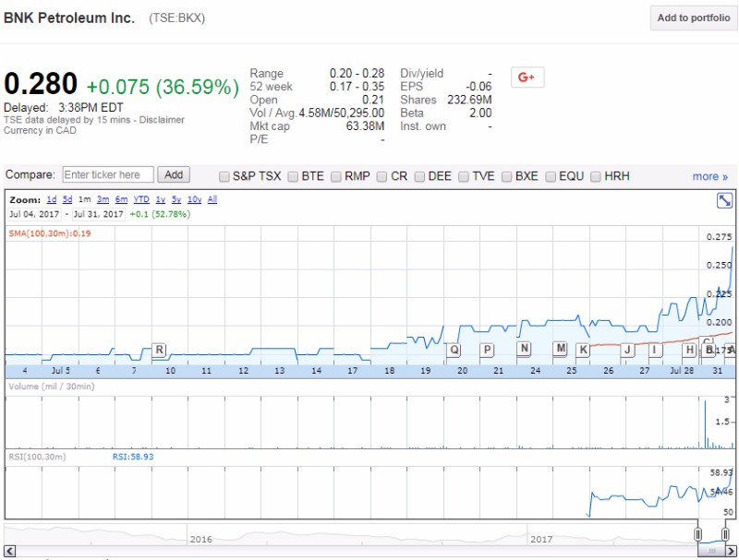Select the DEE comparison checkbox
Screen dimensions: 739x560
419,176
